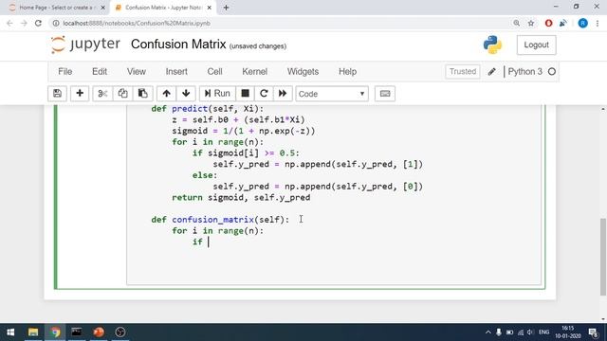Cut selected cells with scissors icon
Viewport: 607px width, 341px height.
pos(102,94)
